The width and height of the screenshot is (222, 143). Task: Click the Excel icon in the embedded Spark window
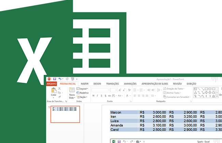114,141
